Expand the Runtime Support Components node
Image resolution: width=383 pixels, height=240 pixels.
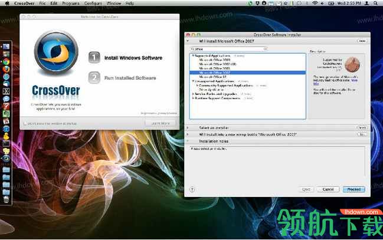pos(193,98)
